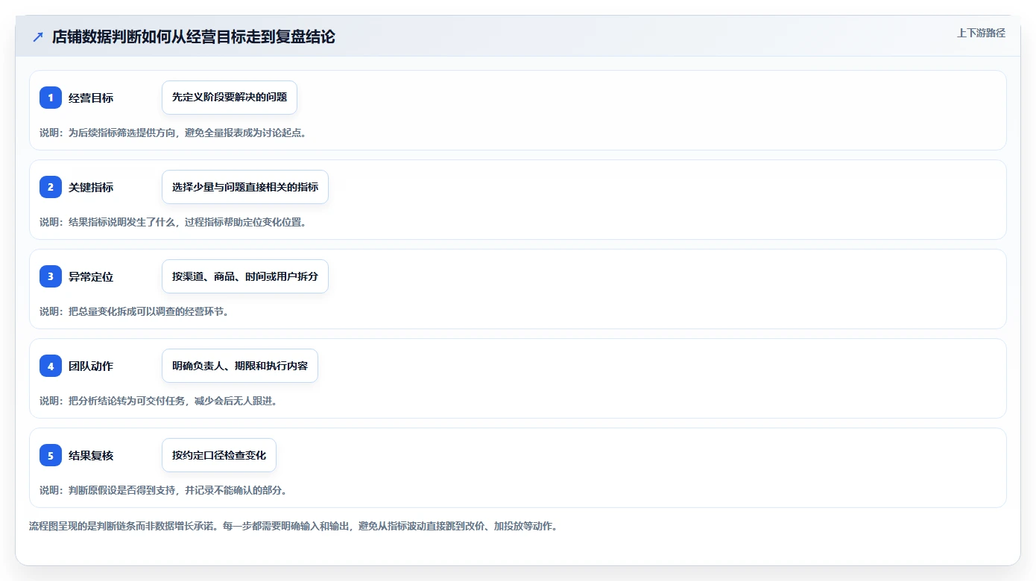Select the 按渠道、商品、时间或用户拆分 box
The height and width of the screenshot is (581, 1036).
click(x=245, y=276)
